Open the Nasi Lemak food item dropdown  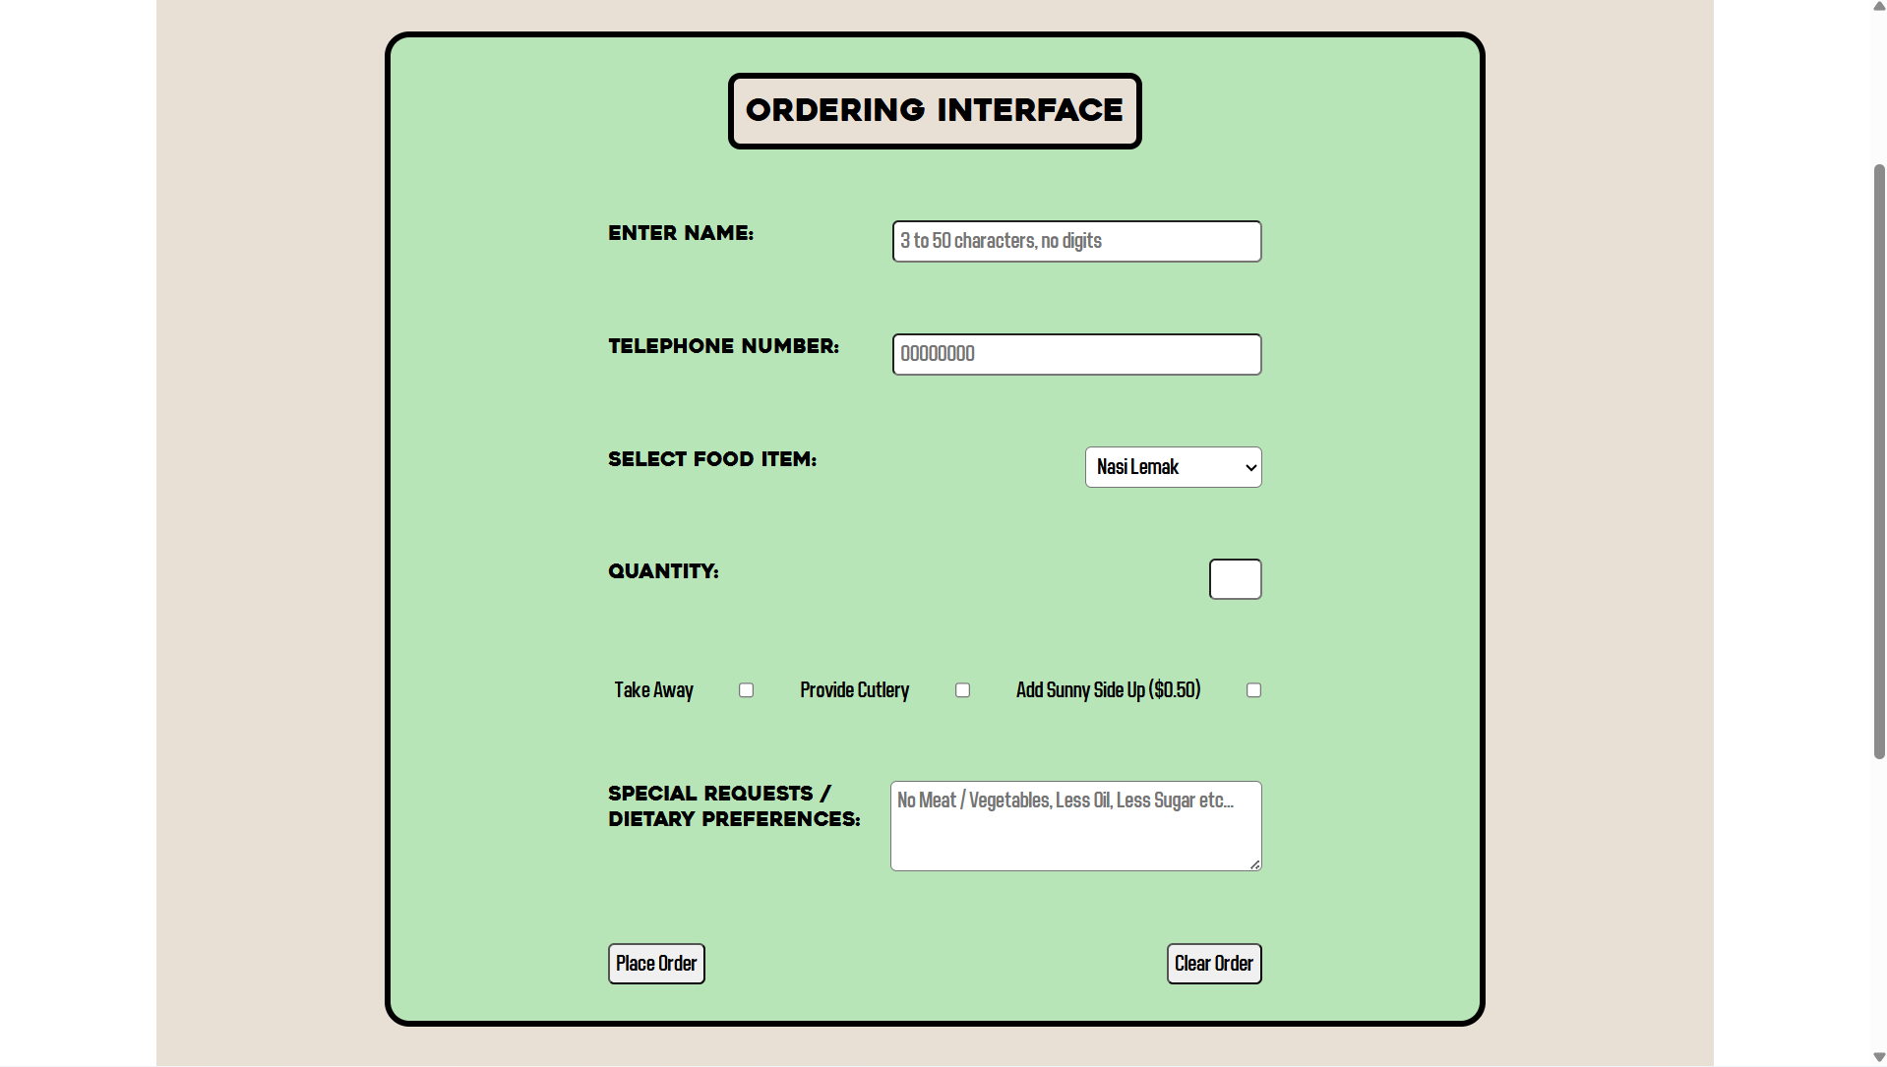pos(1173,467)
